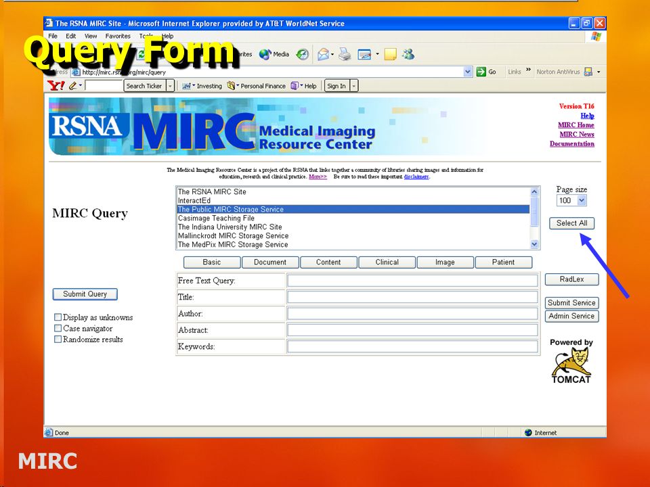The height and width of the screenshot is (487, 650).
Task: Click in the Keywords field
Action: (412, 346)
